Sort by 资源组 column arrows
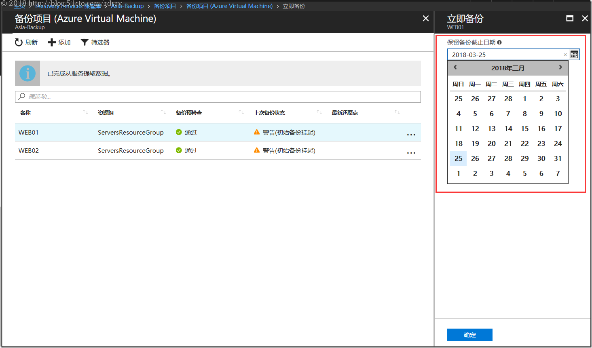Viewport: 592px width, 348px height. click(163, 112)
